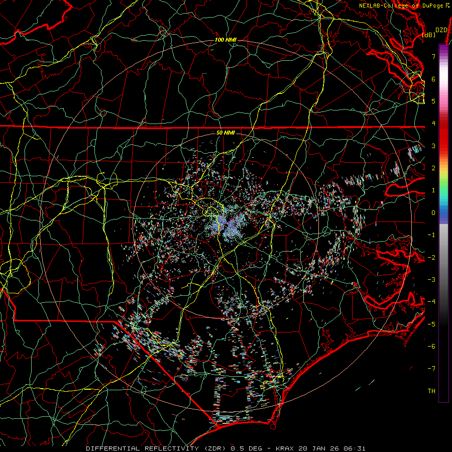The image size is (452, 452).
Task: Select the 6 value on color scale
Action: 433,79
